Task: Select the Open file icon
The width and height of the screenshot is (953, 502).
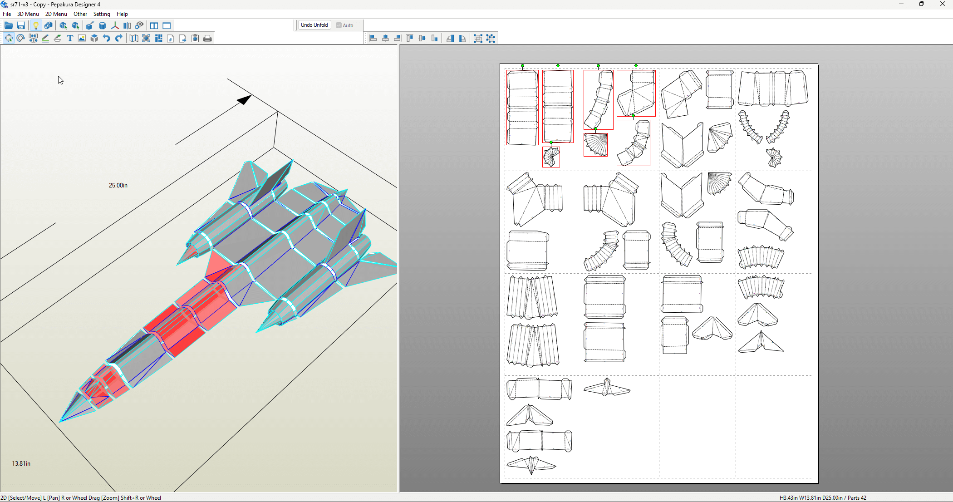Action: click(x=9, y=25)
